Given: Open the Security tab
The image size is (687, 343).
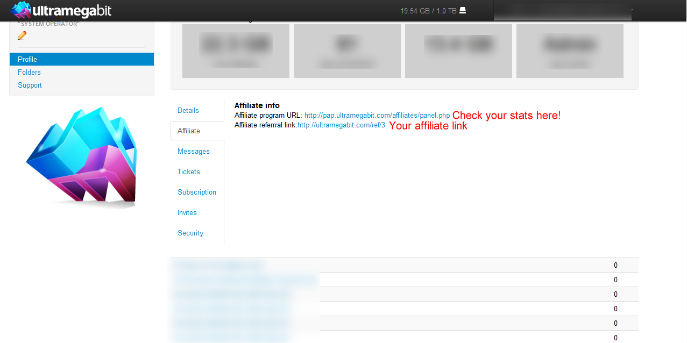Looking at the screenshot, I should click(190, 233).
